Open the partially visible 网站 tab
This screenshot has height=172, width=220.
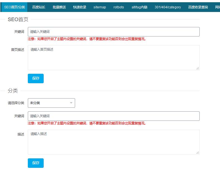[217, 7]
